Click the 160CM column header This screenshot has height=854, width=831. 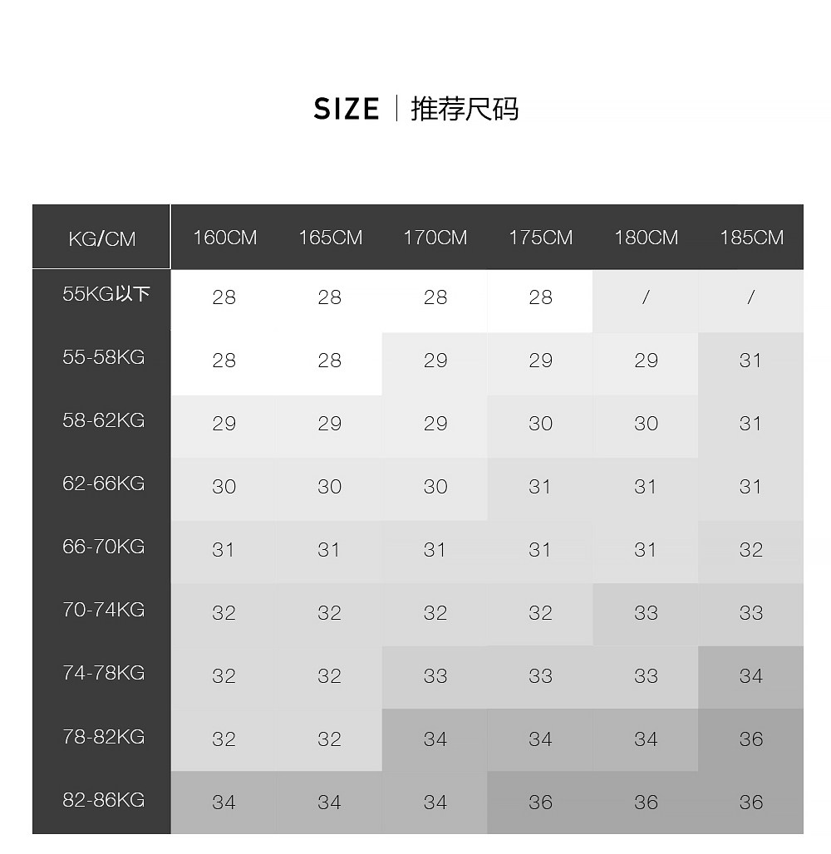point(224,238)
